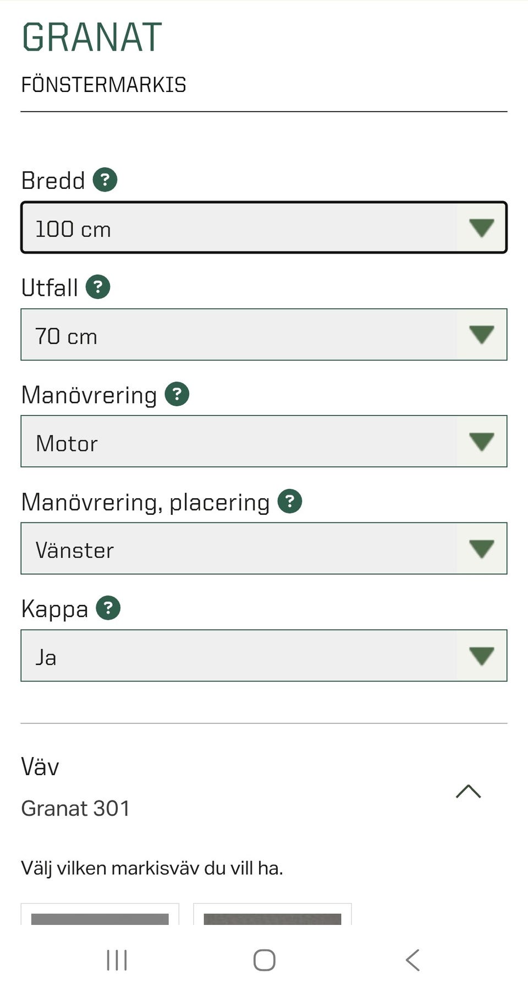The width and height of the screenshot is (528, 991).
Task: Open help for Manövrering, placering
Action: [290, 501]
